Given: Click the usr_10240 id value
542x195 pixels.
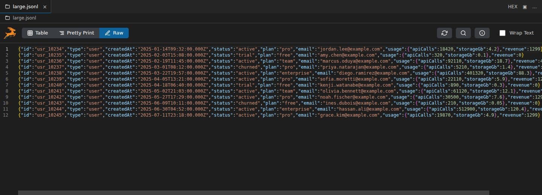Looking at the screenshot, I should coord(49,85).
